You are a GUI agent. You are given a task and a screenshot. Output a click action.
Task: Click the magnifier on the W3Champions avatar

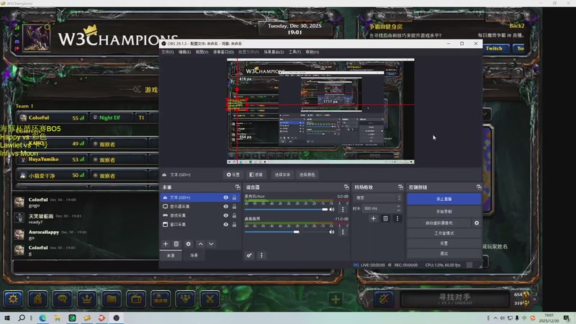(48, 27)
